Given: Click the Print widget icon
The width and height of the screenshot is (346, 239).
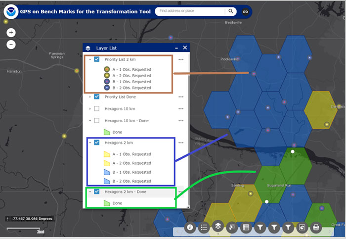Looking at the screenshot, I should (316, 228).
